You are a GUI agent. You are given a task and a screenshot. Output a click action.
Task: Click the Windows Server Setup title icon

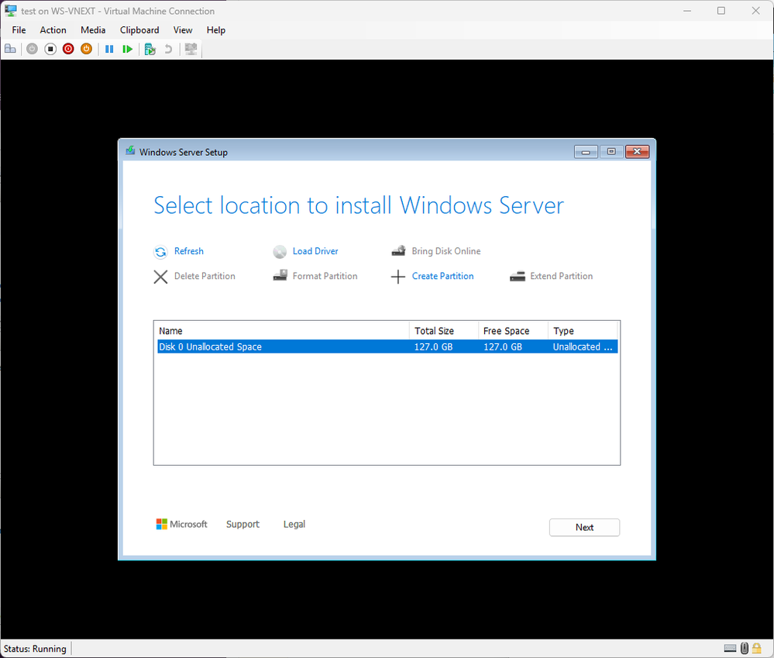(x=130, y=151)
